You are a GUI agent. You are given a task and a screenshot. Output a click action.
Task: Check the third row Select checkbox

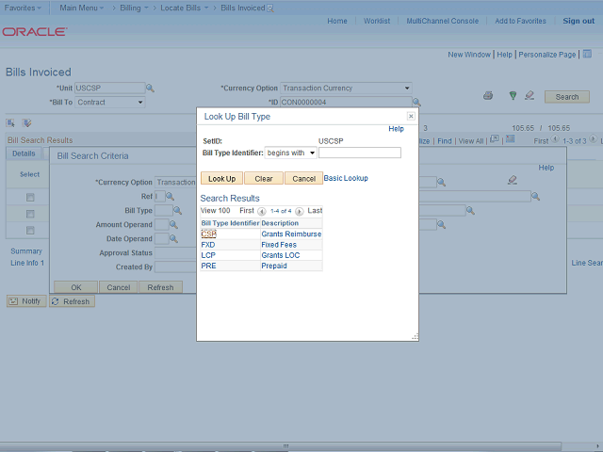pyautogui.click(x=30, y=230)
